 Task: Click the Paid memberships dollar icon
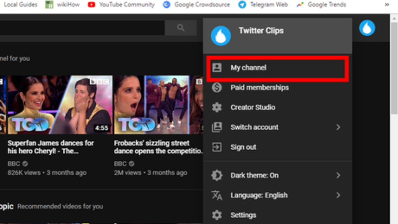click(217, 88)
